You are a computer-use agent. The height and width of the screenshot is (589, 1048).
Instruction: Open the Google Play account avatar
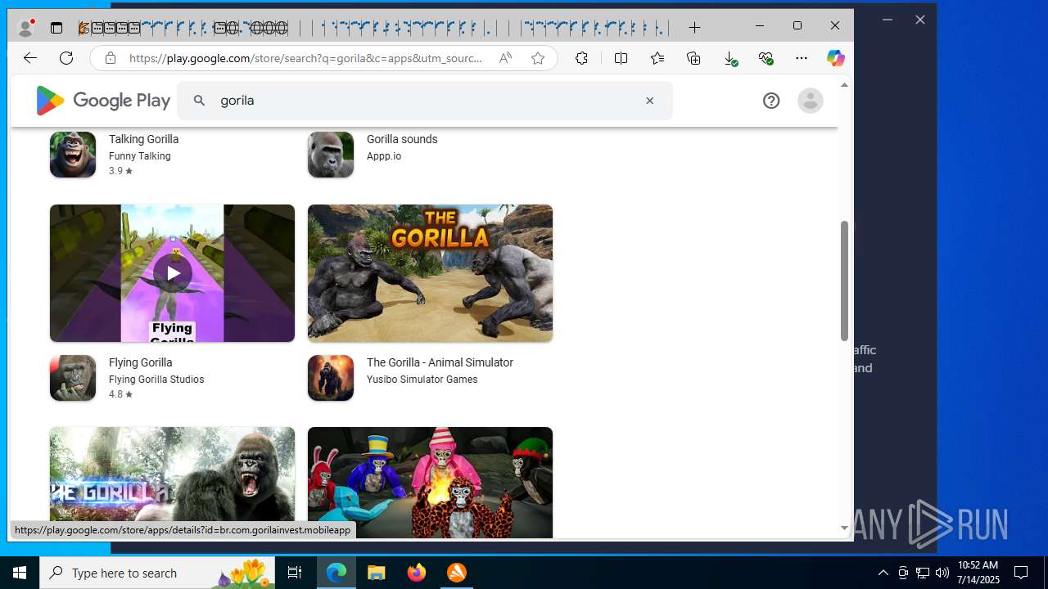pyautogui.click(x=810, y=101)
